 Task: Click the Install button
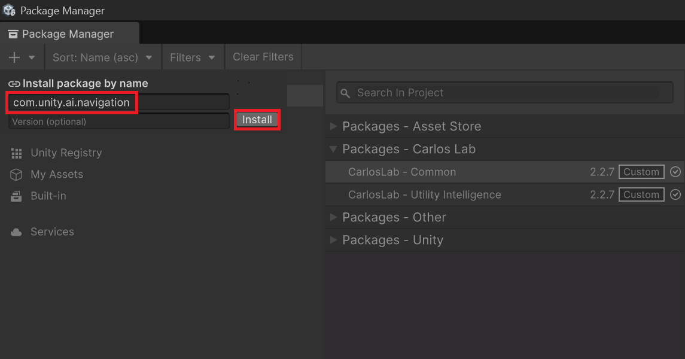(257, 120)
